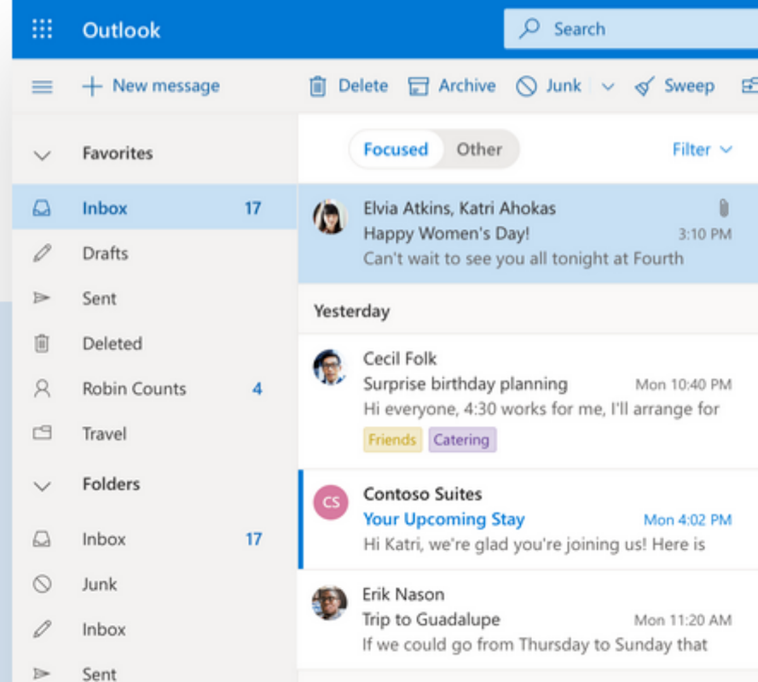Click Elvia Atkins' avatar photo
The width and height of the screenshot is (758, 682).
click(x=330, y=217)
